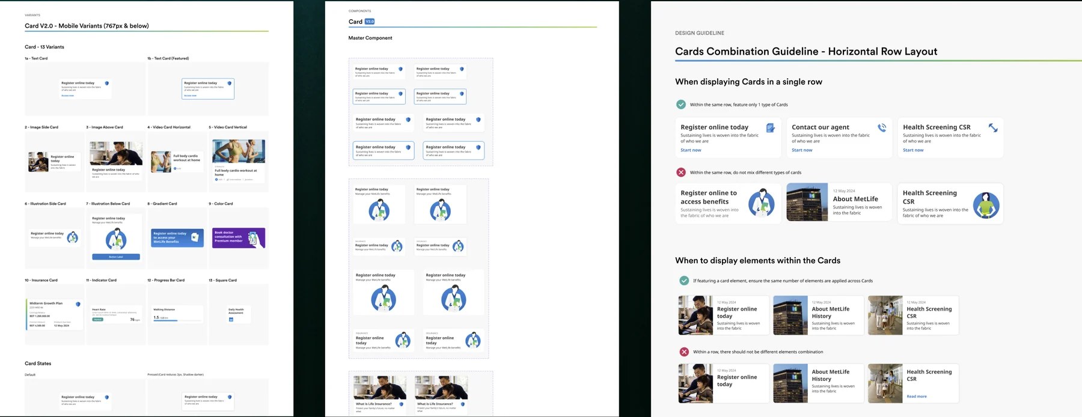Click the small blue icon in Daily Health Assessment square card
The image size is (1082, 417).
231,320
